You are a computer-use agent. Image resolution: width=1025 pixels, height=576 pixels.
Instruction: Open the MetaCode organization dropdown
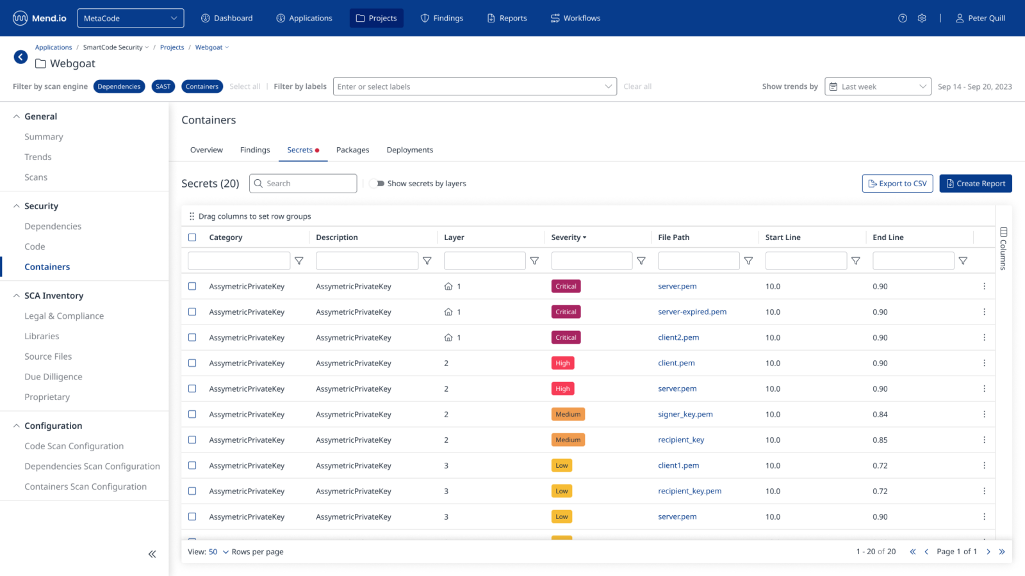click(131, 18)
